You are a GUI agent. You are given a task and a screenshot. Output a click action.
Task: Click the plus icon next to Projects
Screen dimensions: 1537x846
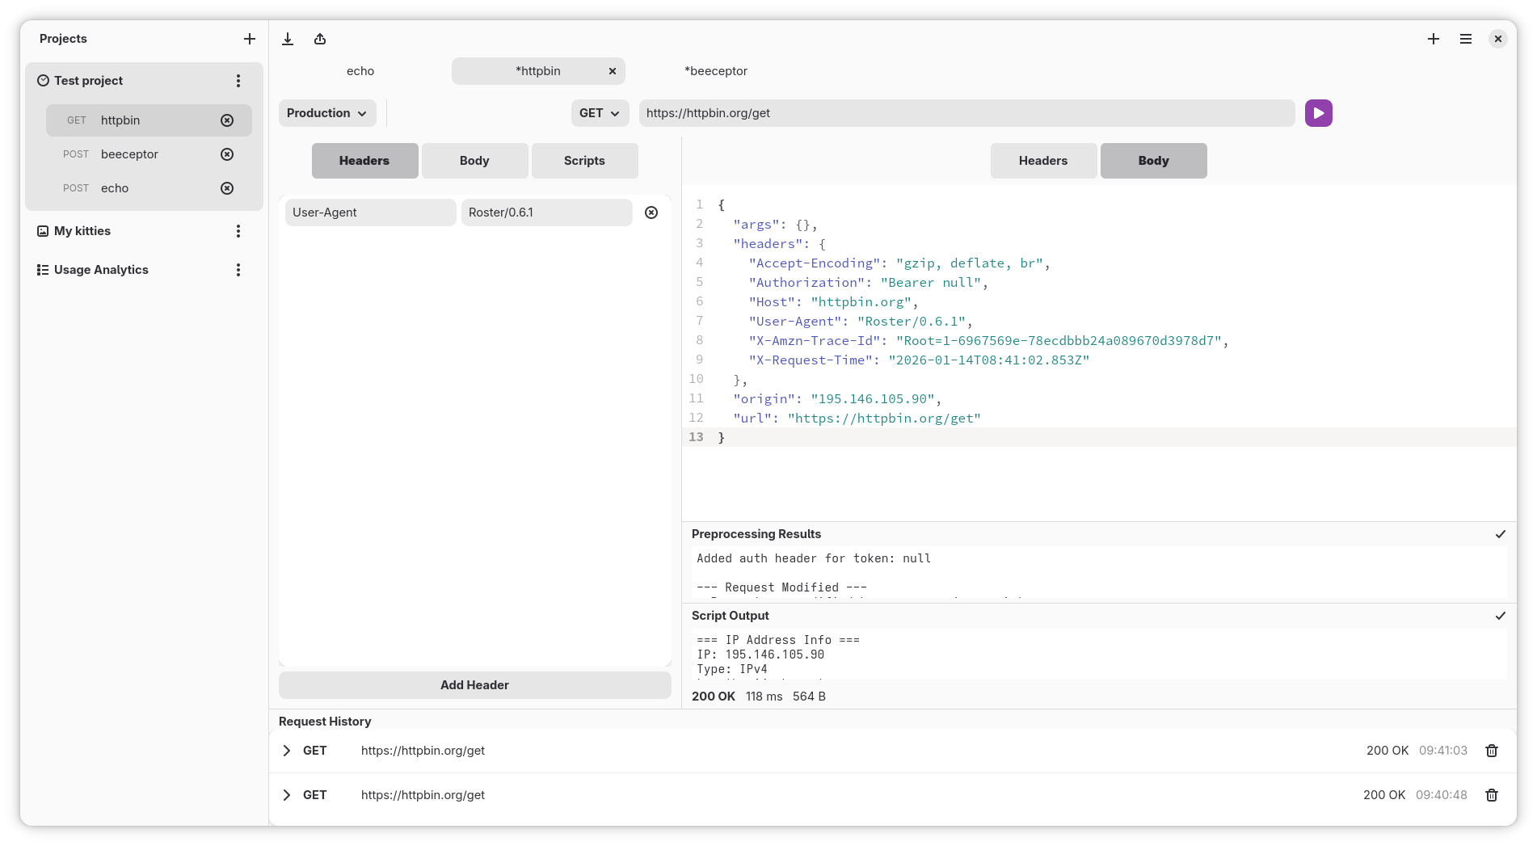(250, 38)
